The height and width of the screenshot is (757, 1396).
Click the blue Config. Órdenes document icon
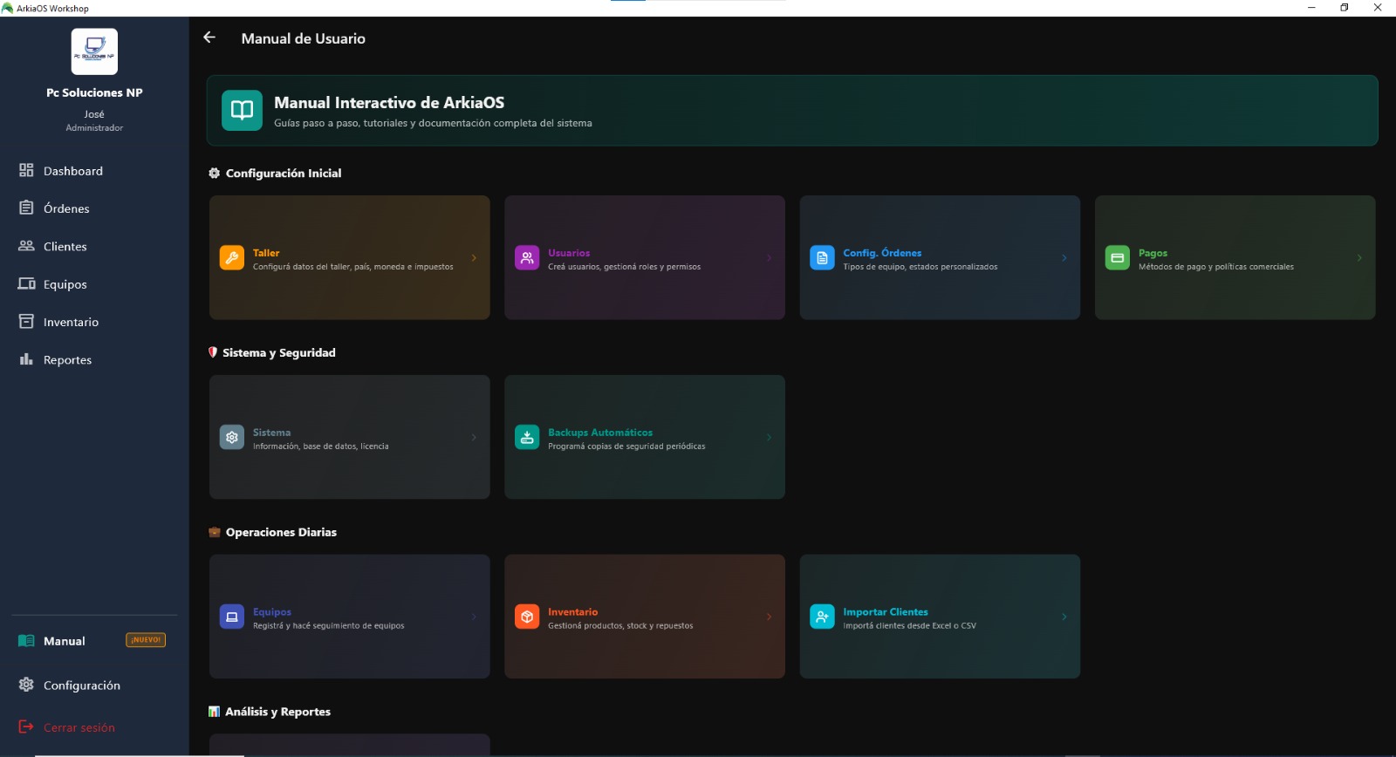(822, 258)
